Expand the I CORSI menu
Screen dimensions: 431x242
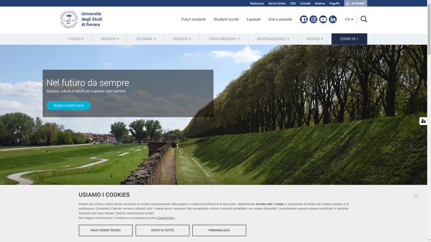coord(76,39)
